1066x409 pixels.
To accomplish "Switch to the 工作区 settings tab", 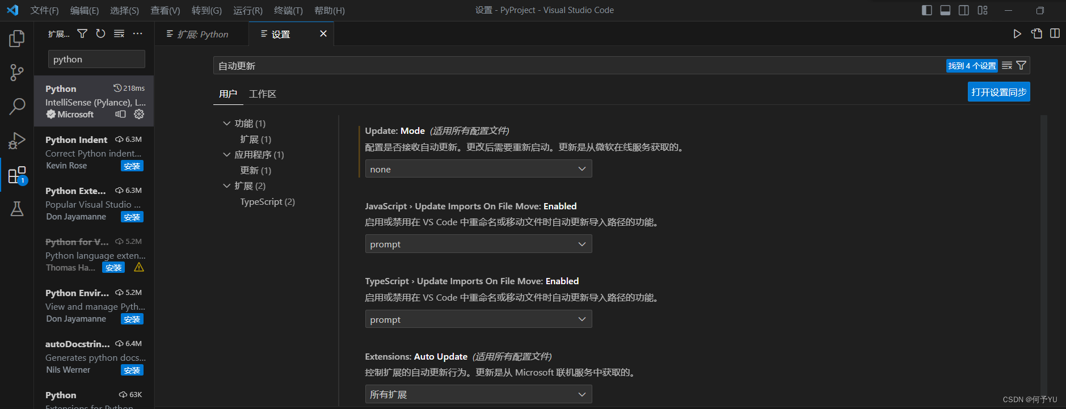I will point(263,94).
